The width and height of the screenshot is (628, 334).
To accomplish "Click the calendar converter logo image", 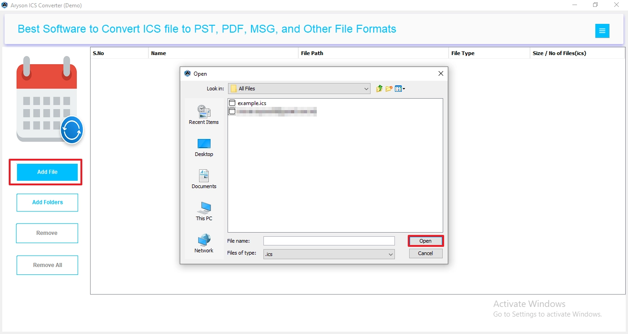I will coord(50,100).
